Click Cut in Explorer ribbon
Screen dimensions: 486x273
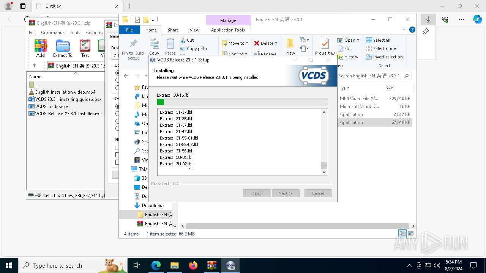(187, 40)
